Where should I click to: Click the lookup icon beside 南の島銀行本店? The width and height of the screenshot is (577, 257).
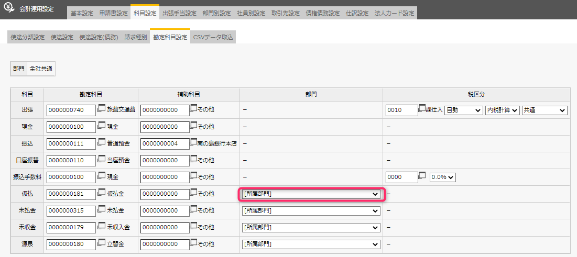point(193,142)
